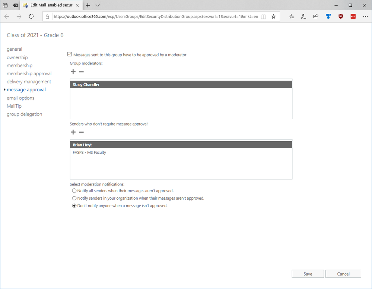Show tab previews chevron

click(98, 5)
